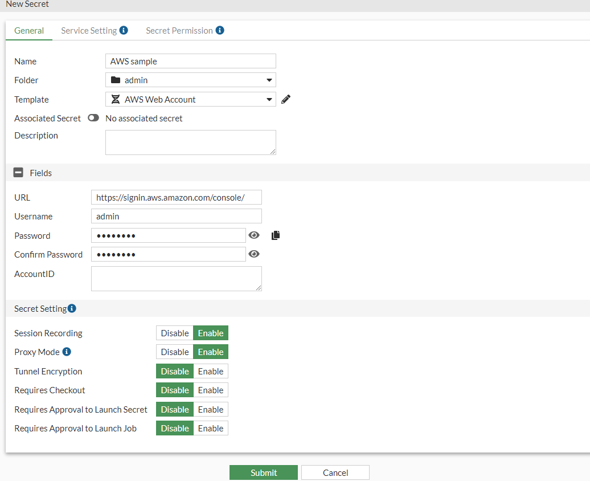Click inside the AccountID field
Image resolution: width=590 pixels, height=481 pixels.
coord(176,278)
